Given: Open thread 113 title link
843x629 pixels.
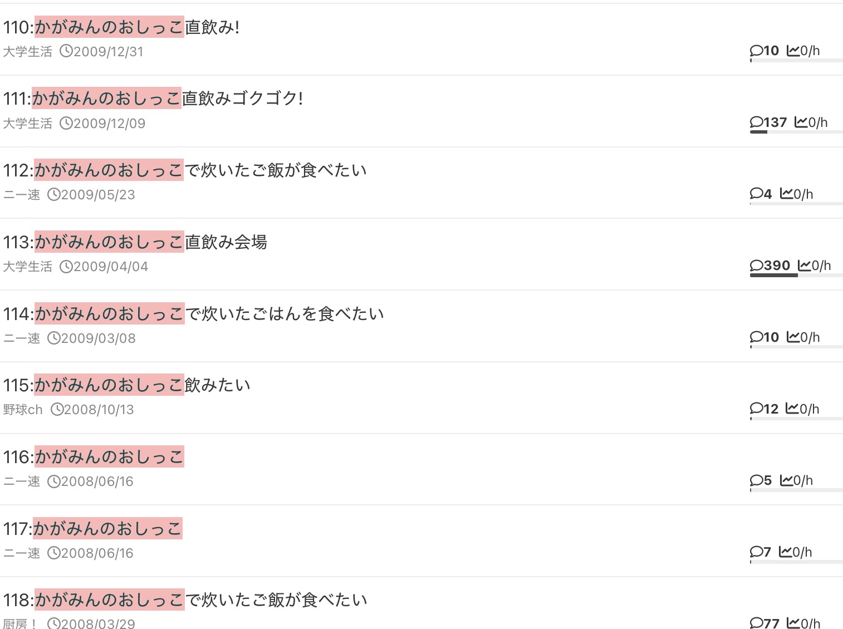Looking at the screenshot, I should pos(135,242).
